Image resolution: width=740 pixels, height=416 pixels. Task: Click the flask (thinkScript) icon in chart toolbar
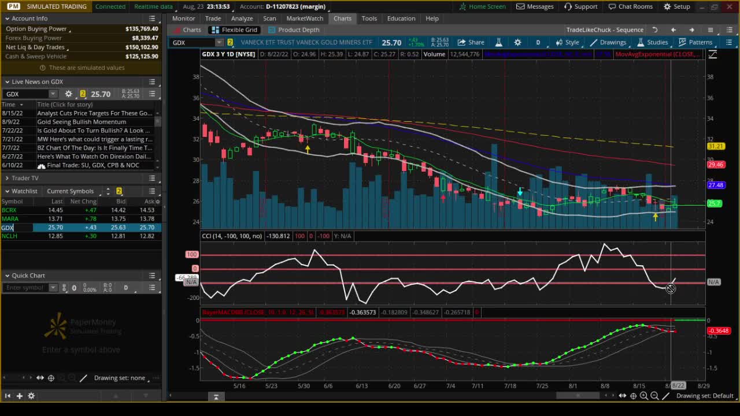[x=498, y=42]
